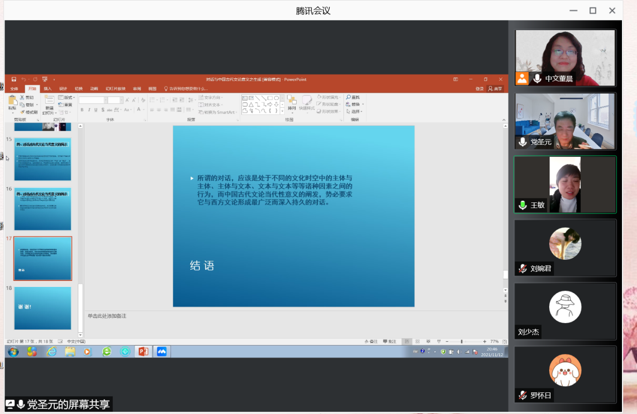Click Internet Explorer icon in taskbar
637x414 pixels.
[51, 352]
